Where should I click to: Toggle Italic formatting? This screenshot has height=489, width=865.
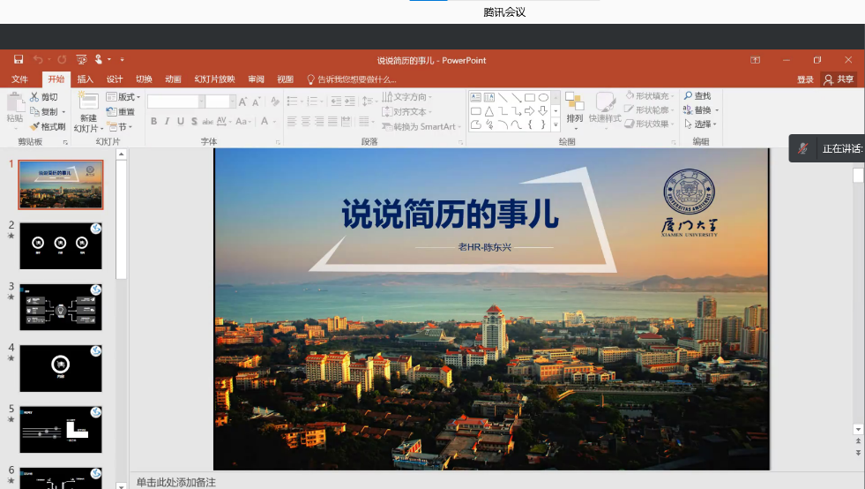point(168,121)
